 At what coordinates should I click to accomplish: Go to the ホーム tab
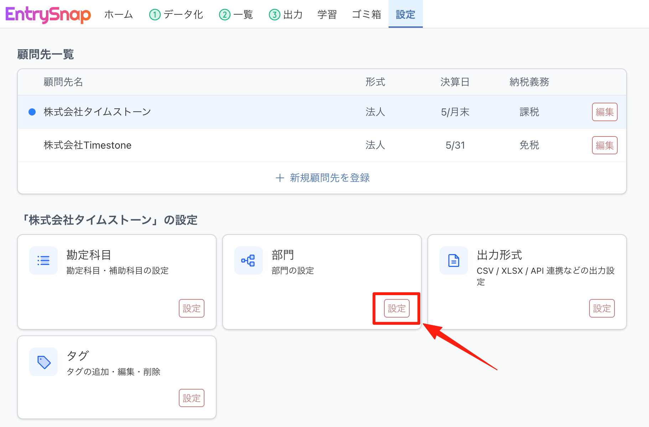point(119,15)
